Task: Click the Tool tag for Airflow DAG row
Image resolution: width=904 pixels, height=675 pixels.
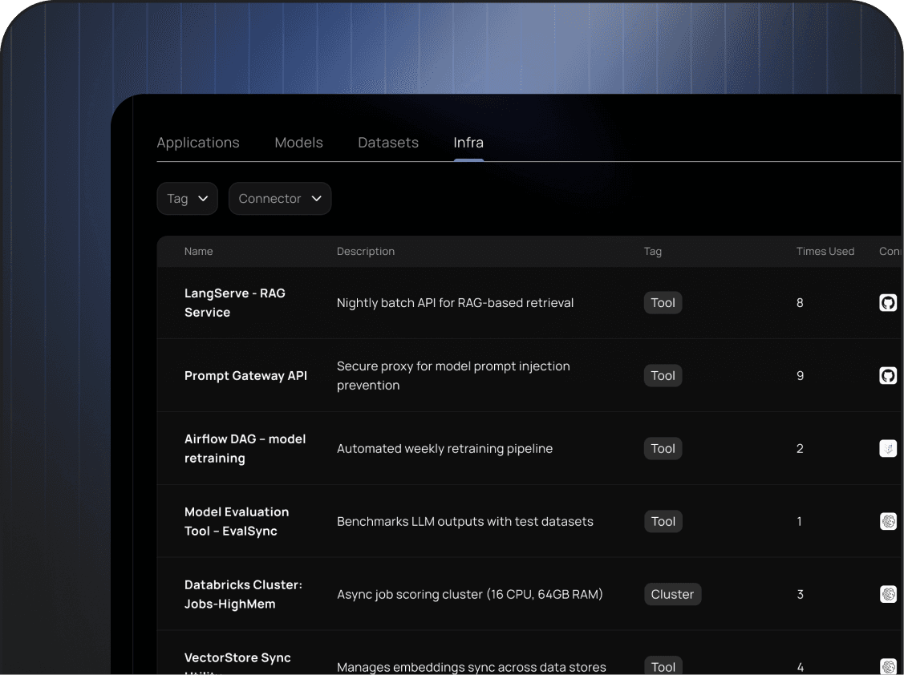Action: coord(663,448)
